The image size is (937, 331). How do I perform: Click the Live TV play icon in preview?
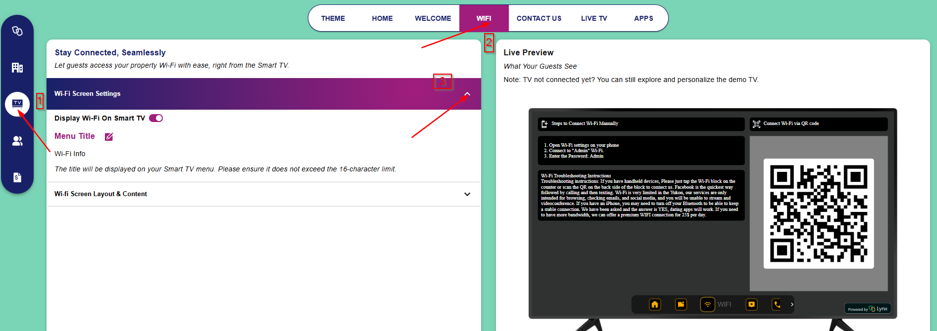[x=752, y=304]
